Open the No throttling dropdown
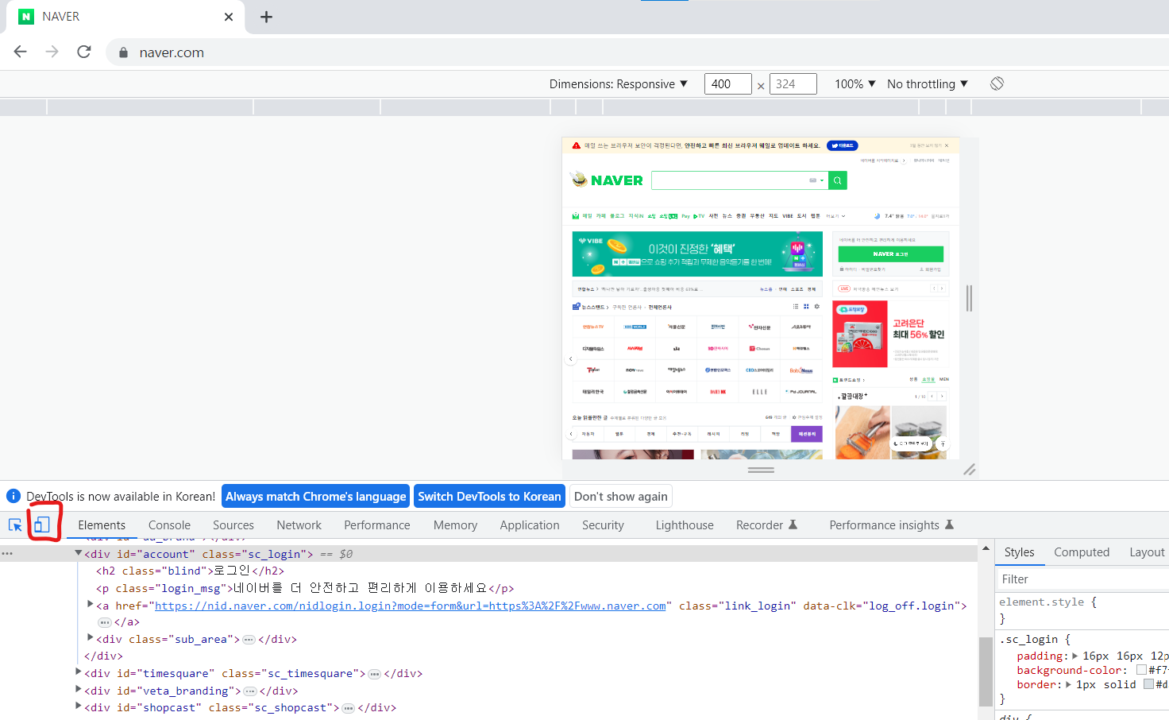This screenshot has width=1169, height=720. [928, 83]
